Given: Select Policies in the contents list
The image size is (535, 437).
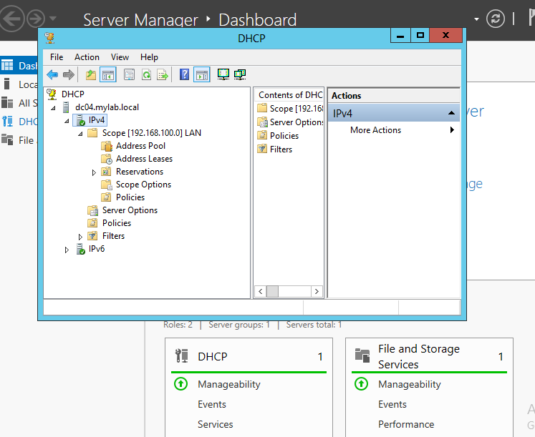Looking at the screenshot, I should pos(284,136).
